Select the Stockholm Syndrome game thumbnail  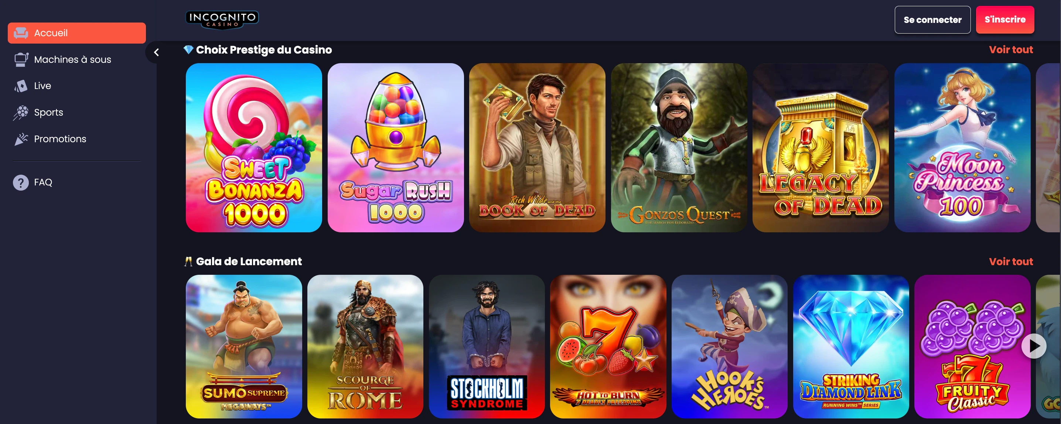487,346
